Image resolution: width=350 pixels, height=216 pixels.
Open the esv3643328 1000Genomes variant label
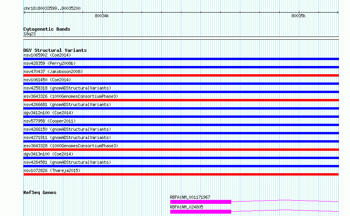[x=71, y=146]
